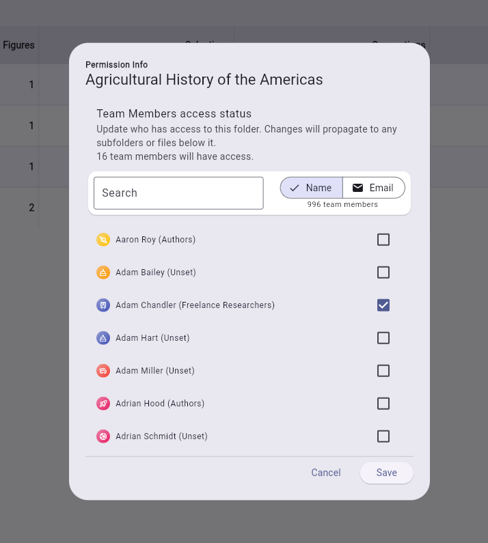Click the name Adam Hart (Unset)
The image size is (488, 543).
[152, 338]
